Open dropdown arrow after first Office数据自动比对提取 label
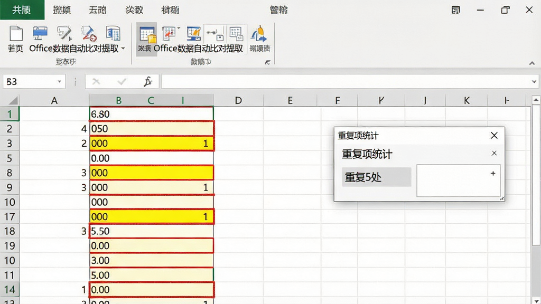The height and width of the screenshot is (304, 541). tap(123, 49)
